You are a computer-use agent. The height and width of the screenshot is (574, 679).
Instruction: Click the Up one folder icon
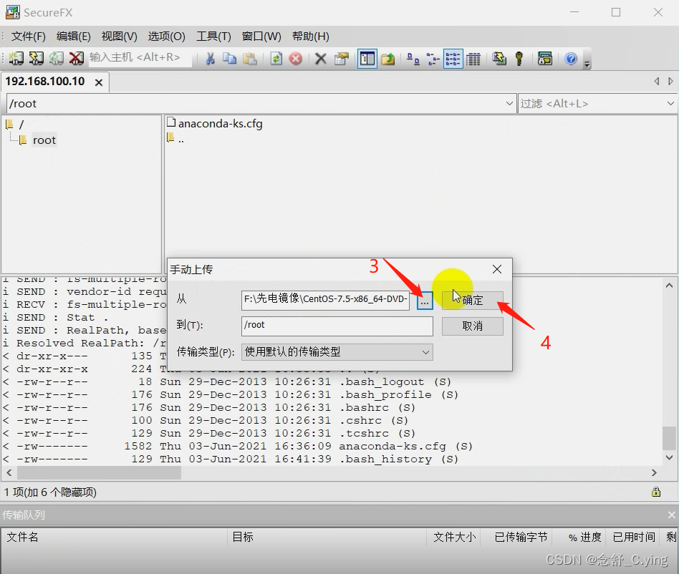388,59
